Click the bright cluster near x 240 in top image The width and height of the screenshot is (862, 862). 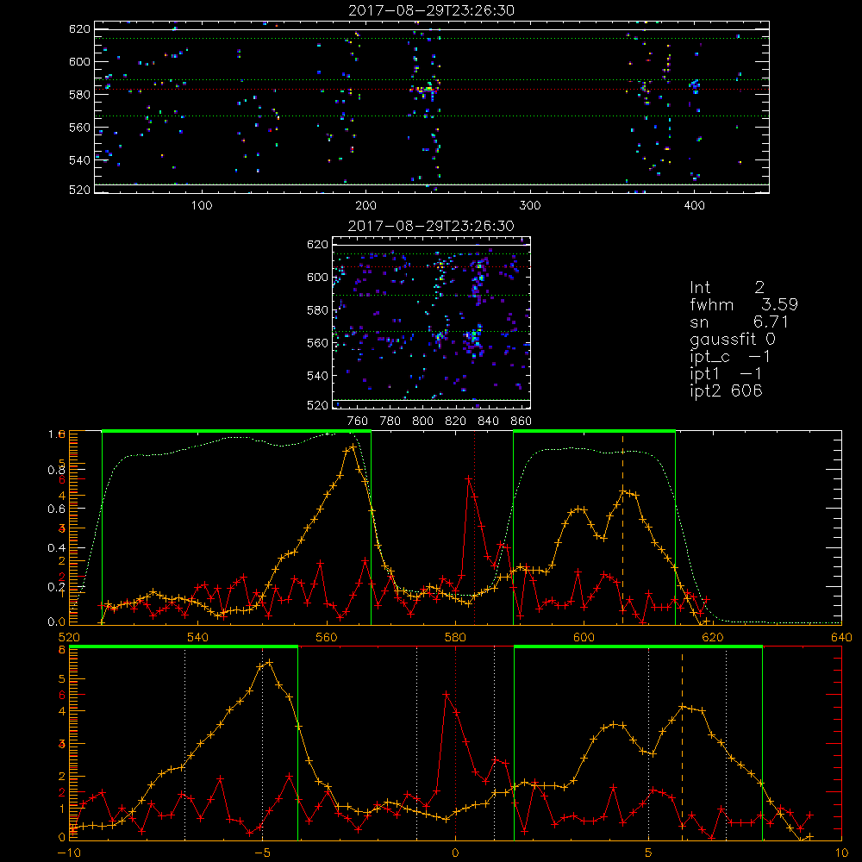coord(426,89)
